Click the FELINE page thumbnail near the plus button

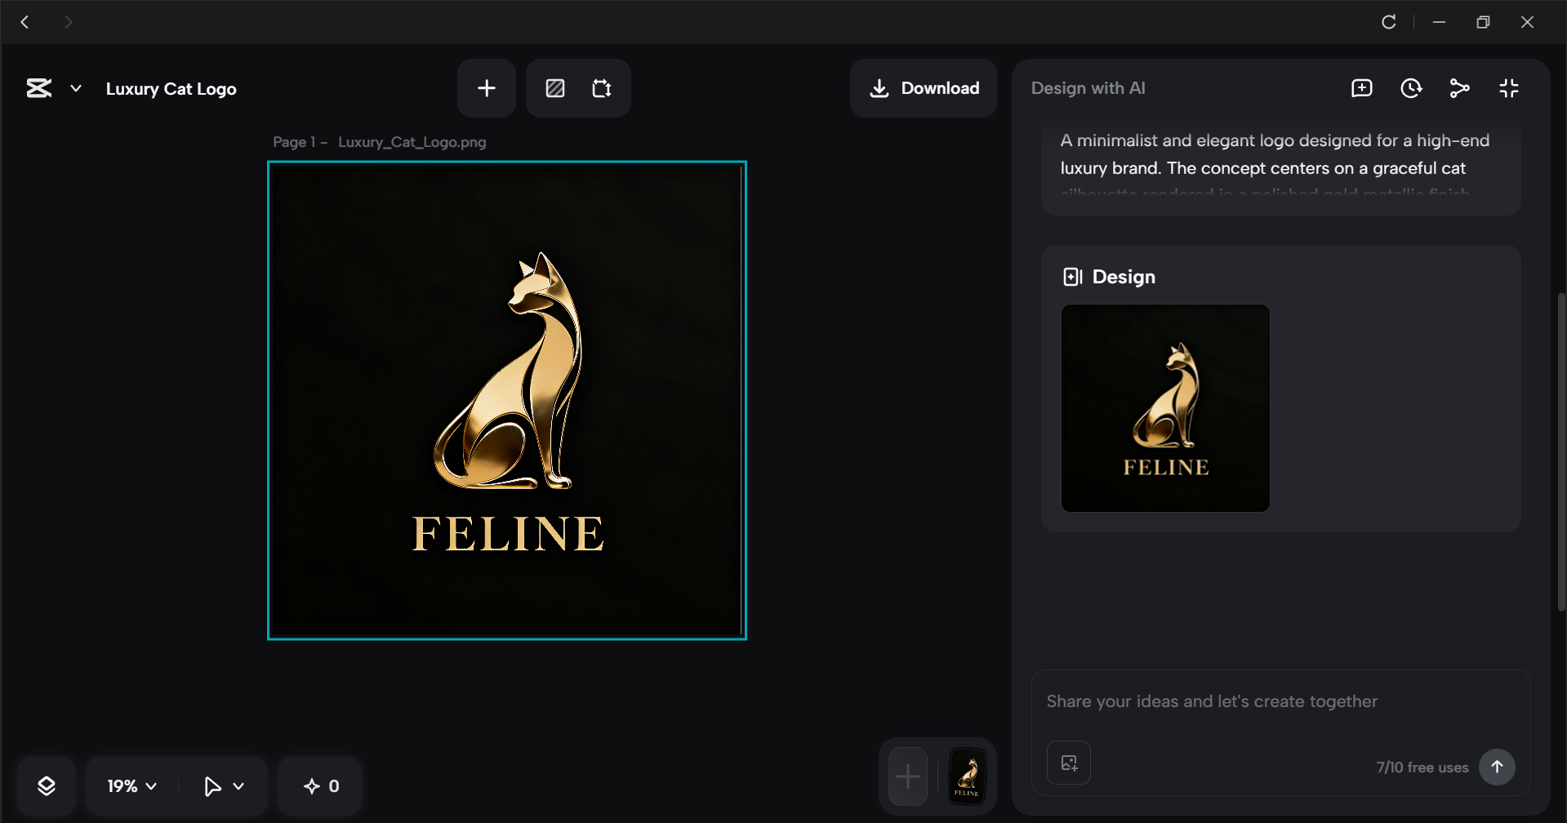(x=967, y=776)
